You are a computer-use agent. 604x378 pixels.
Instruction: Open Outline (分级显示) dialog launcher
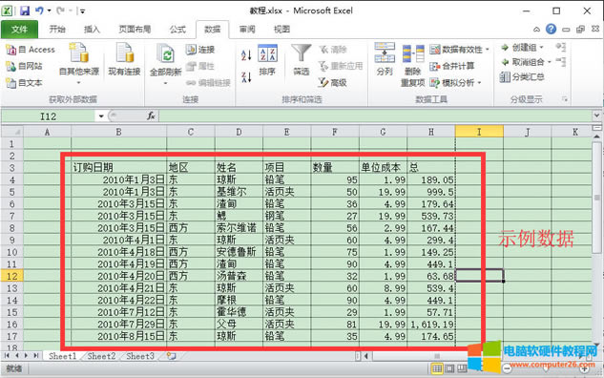(x=565, y=99)
